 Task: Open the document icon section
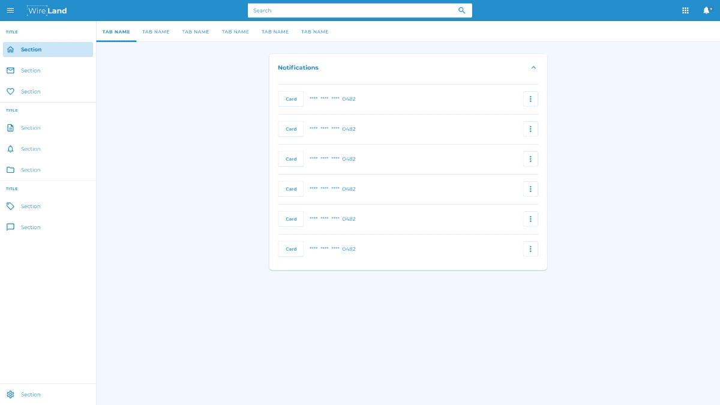[47, 128]
